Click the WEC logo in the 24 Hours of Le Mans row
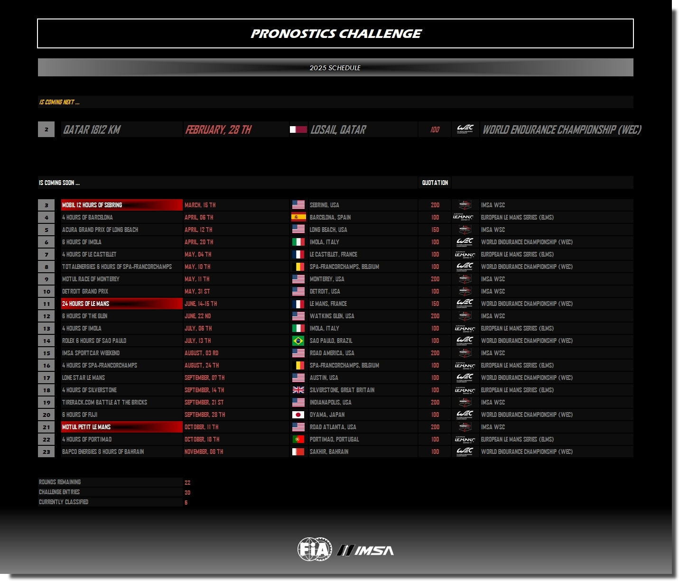This screenshot has width=679, height=581. click(x=465, y=304)
